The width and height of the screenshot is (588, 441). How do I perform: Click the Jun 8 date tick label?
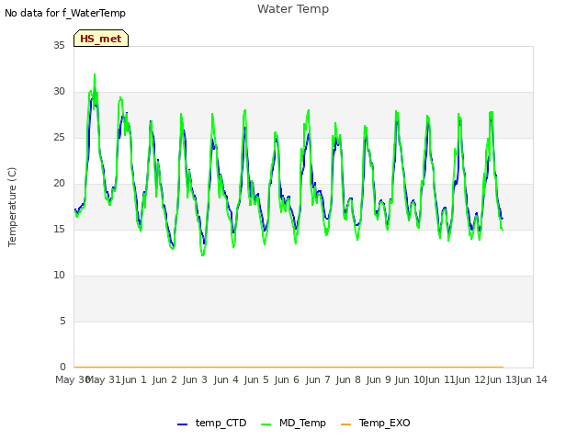[x=348, y=379]
